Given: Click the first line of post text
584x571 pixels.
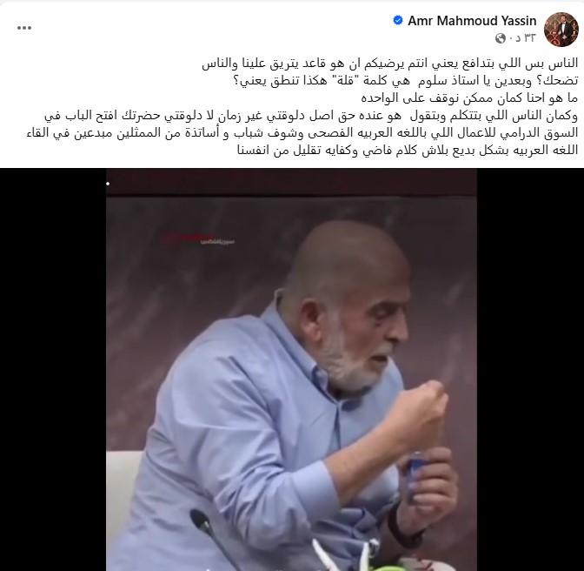Looking at the screenshot, I should pos(389,64).
